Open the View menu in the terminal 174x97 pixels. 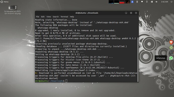[x=49, y=17]
